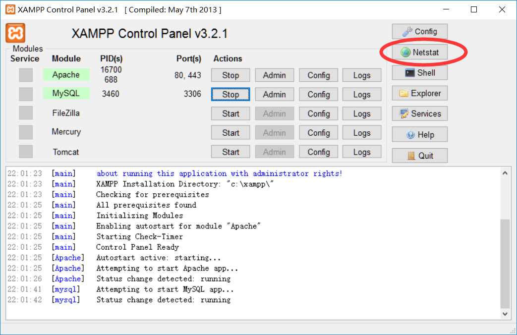Open Tomcat Logs menu

pos(362,152)
